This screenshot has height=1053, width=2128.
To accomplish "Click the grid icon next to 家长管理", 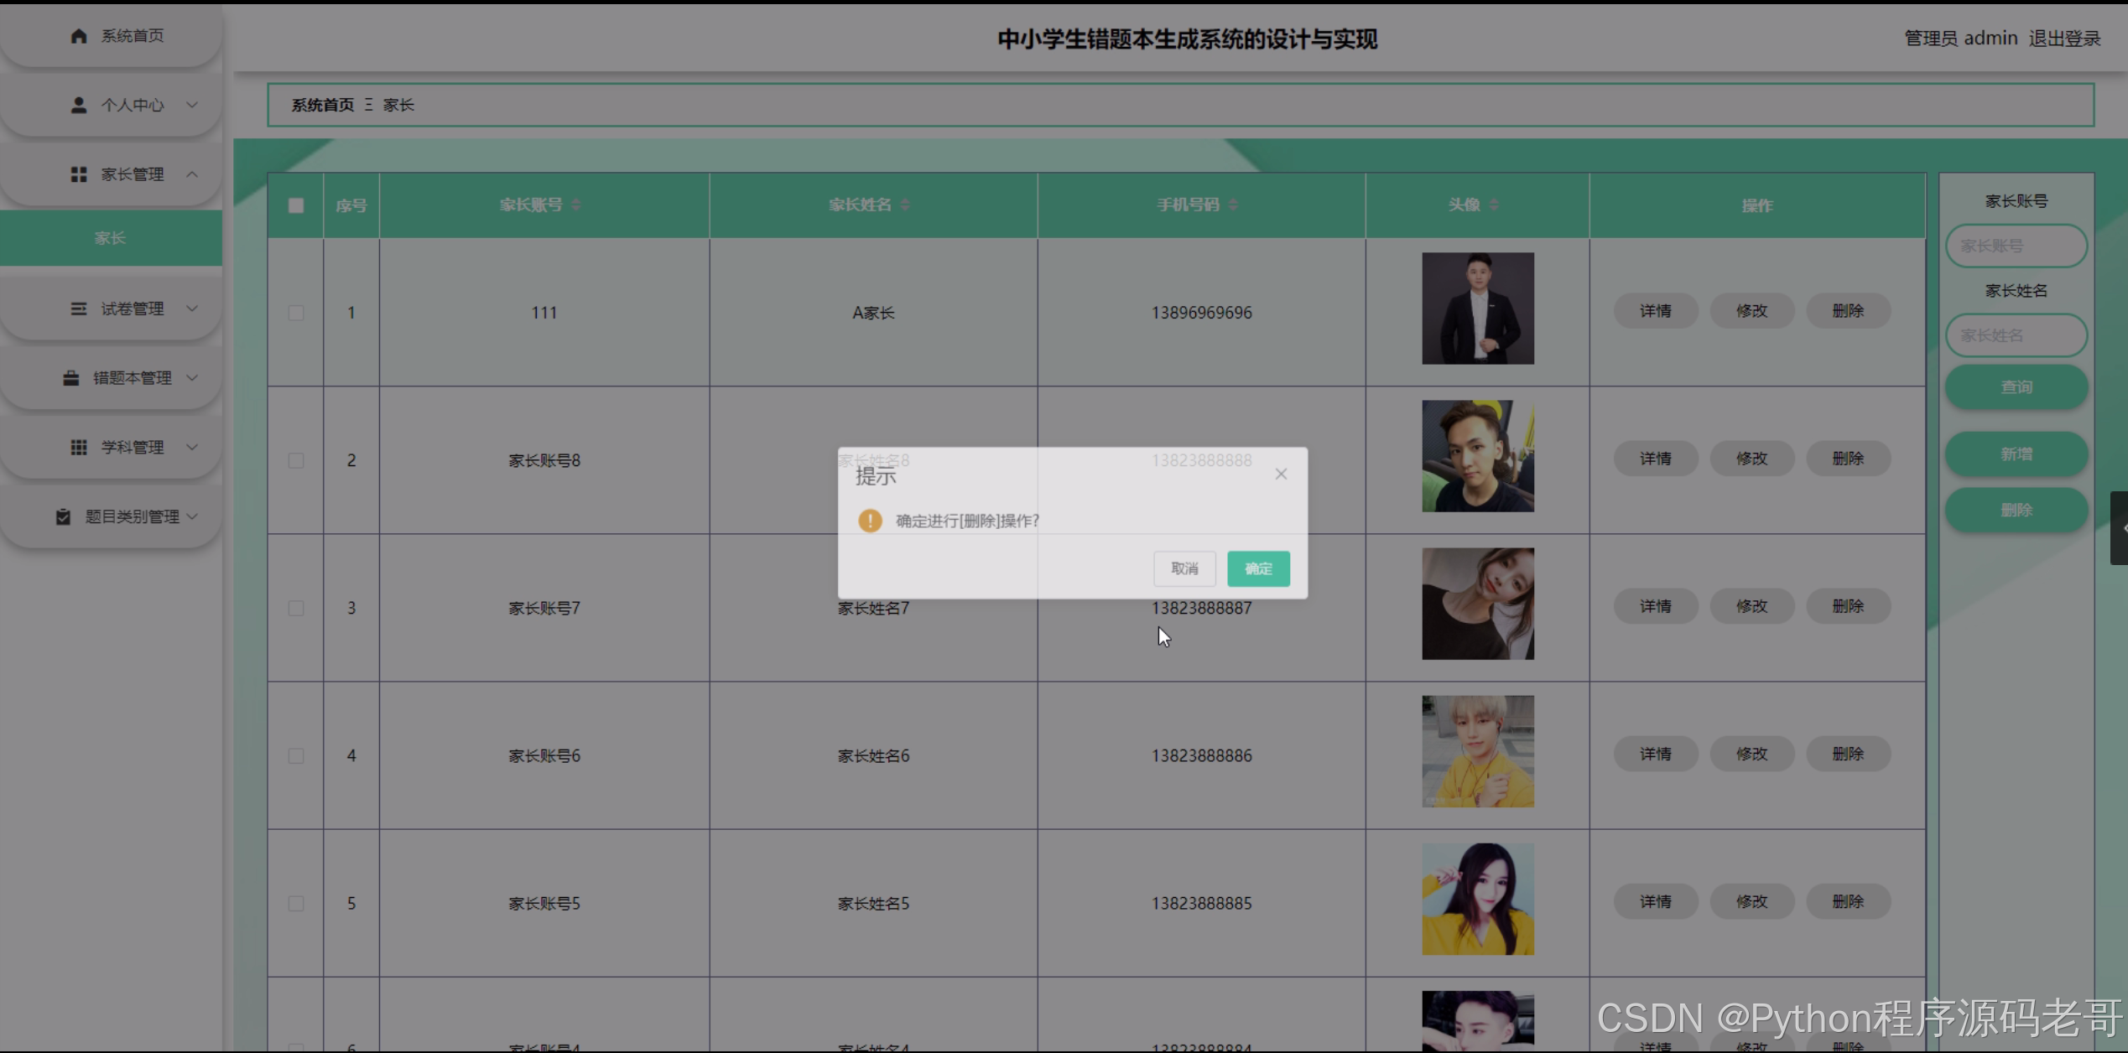I will [x=79, y=174].
